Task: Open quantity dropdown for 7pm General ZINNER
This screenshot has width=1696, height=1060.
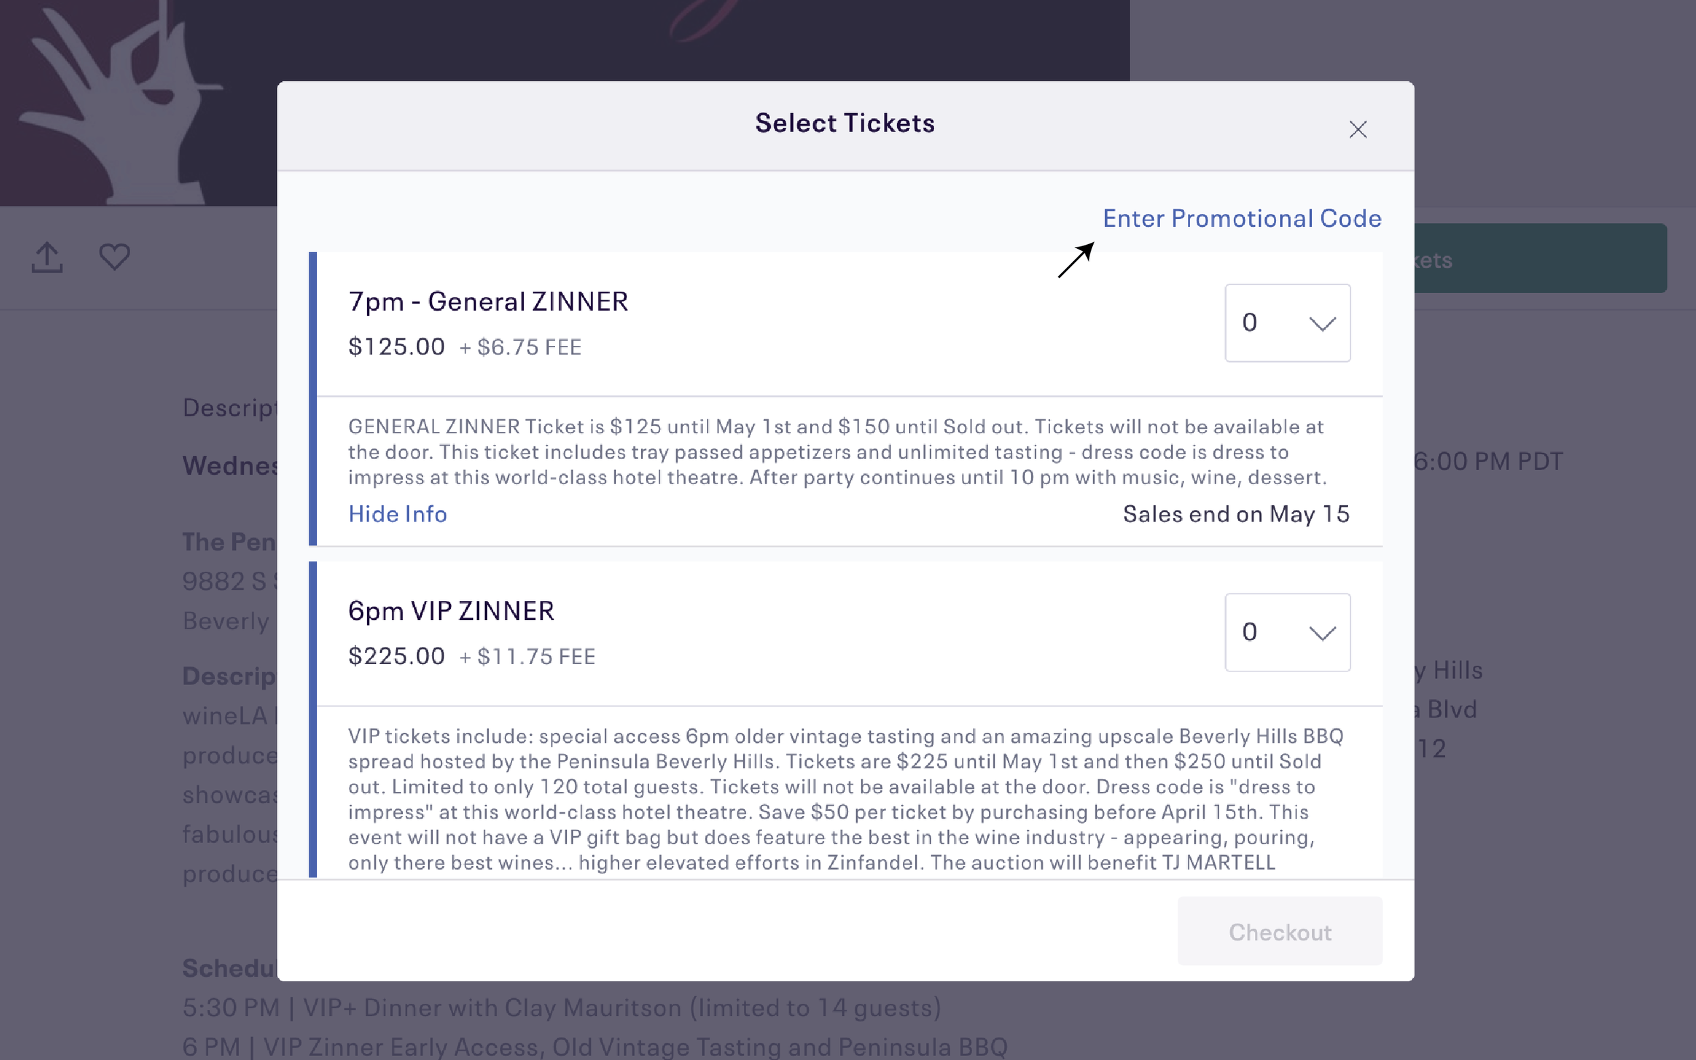Action: pyautogui.click(x=1287, y=323)
